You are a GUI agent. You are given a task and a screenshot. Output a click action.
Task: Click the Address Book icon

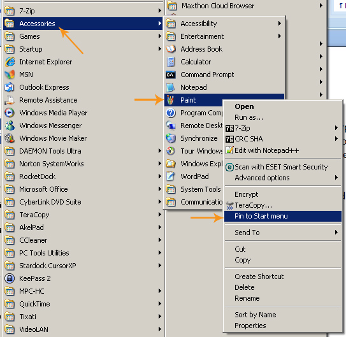(171, 49)
